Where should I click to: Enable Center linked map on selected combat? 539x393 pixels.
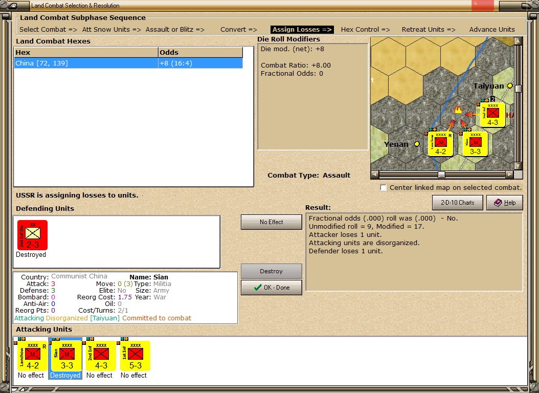tap(383, 188)
